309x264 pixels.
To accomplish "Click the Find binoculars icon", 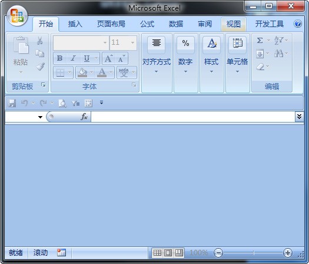I will pyautogui.click(x=278, y=54).
